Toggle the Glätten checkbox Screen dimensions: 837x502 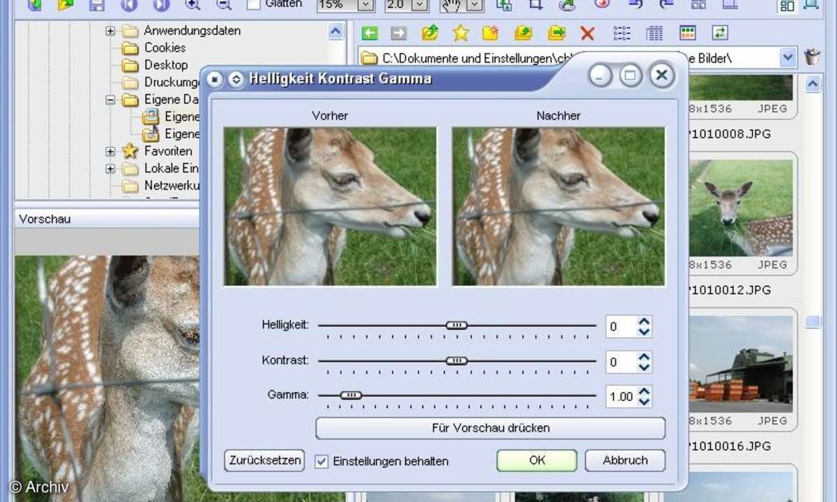[254, 5]
